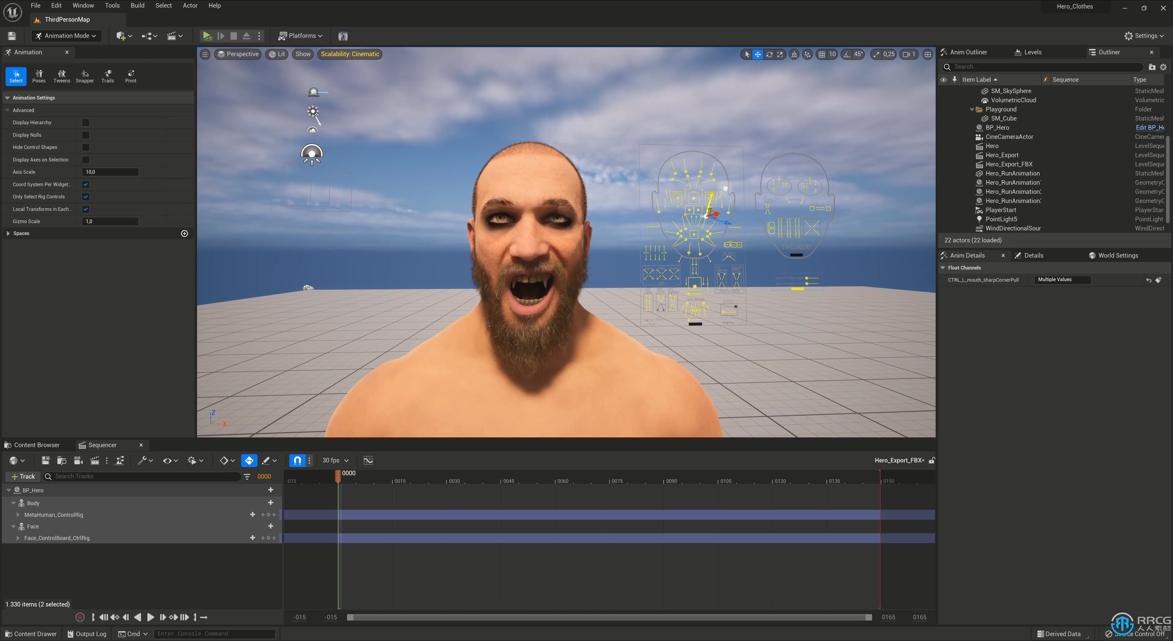Screen dimensions: 1173x641
Task: Open the Snapper tool
Action: tap(85, 76)
